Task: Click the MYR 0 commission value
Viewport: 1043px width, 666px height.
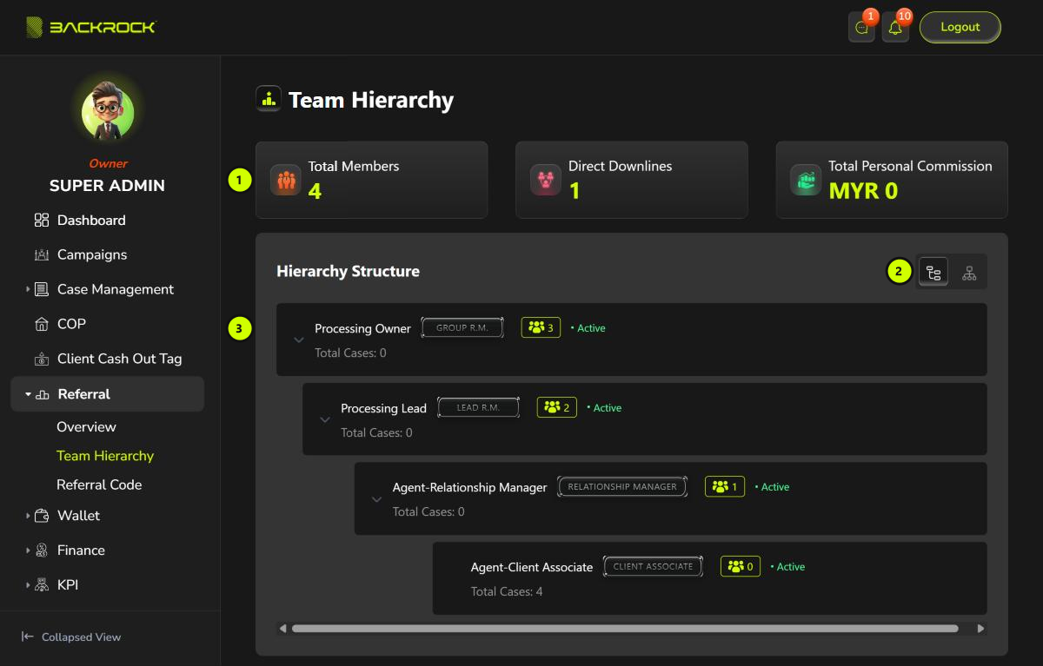Action: (x=863, y=191)
